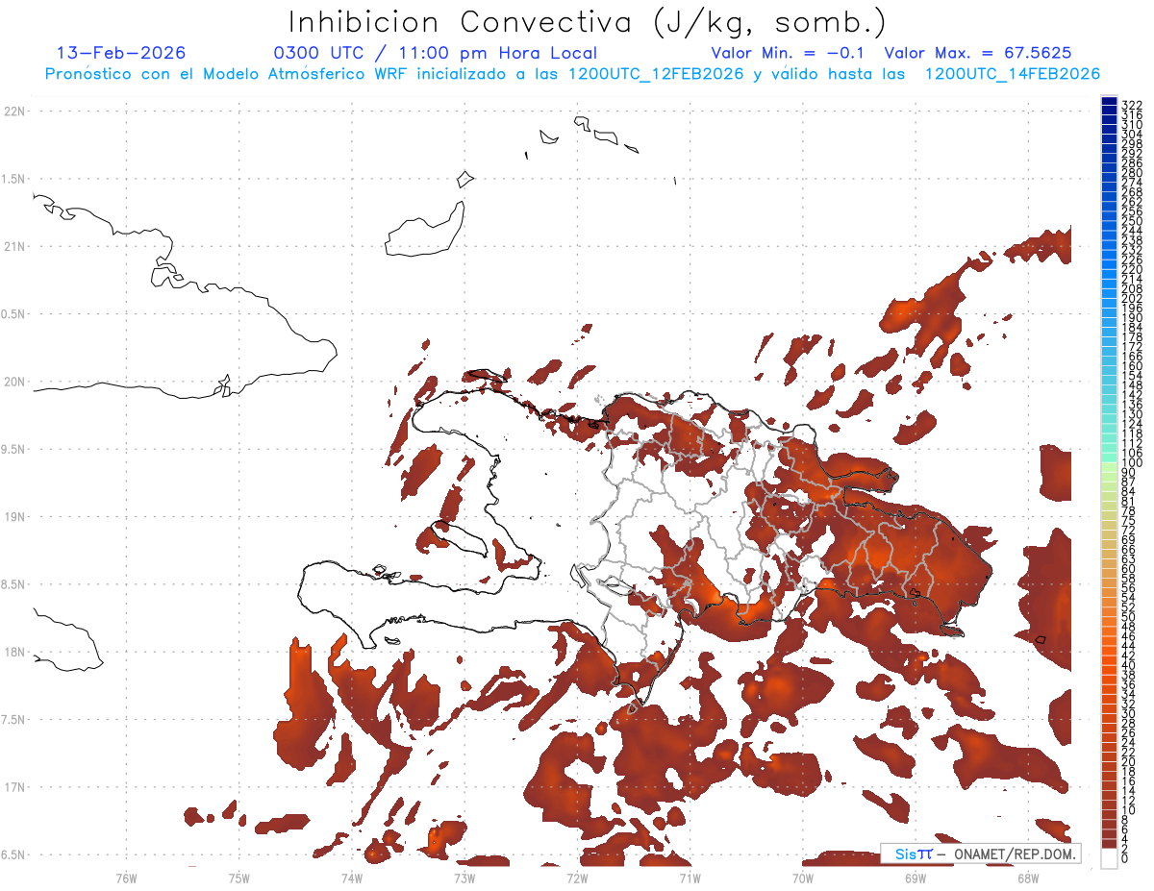The image size is (1154, 891).
Task: Click the '1.5N' latitude label
Action: click(13, 179)
